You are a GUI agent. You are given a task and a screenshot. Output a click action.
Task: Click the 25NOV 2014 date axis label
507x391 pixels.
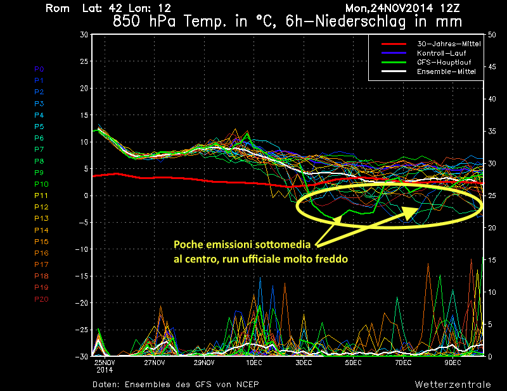coord(105,366)
